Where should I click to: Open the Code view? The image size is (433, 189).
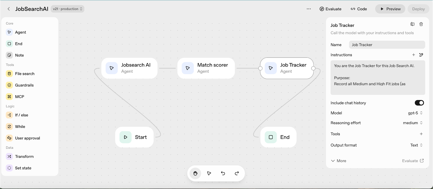(359, 9)
